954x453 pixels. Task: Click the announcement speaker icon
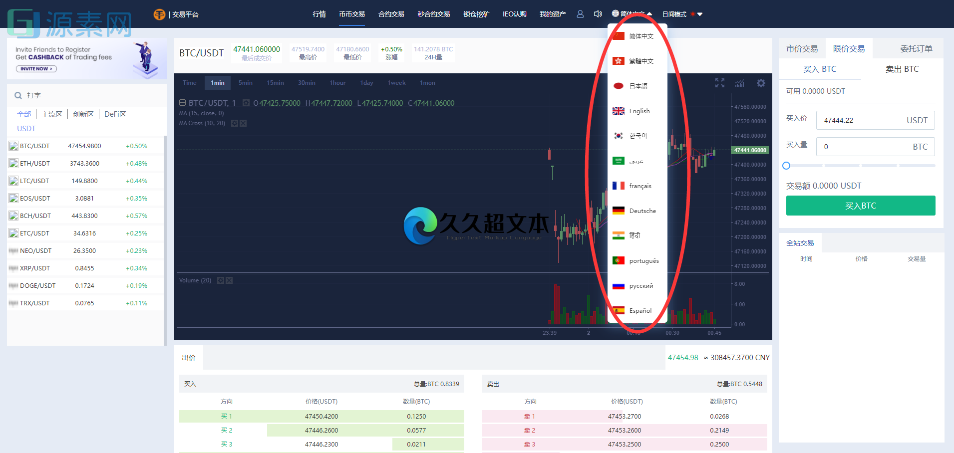point(598,14)
